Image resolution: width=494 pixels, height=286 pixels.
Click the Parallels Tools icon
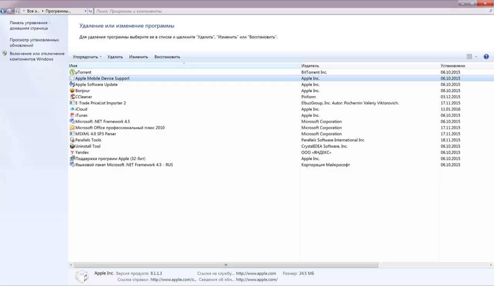[x=72, y=140]
